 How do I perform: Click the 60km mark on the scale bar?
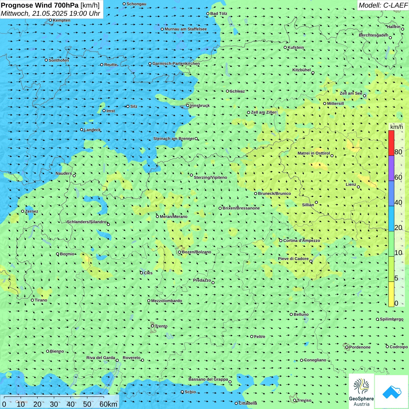coord(108,404)
